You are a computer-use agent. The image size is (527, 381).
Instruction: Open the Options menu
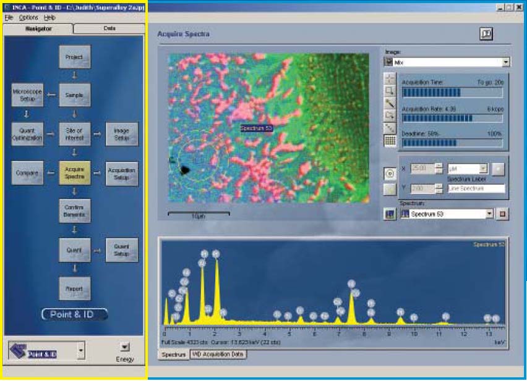(x=28, y=17)
